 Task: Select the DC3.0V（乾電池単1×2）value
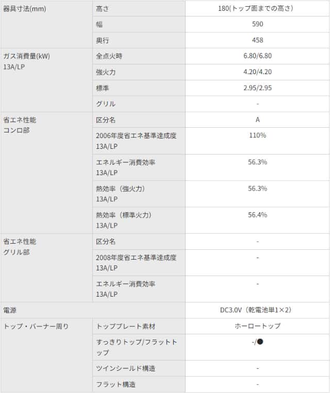coord(257,310)
